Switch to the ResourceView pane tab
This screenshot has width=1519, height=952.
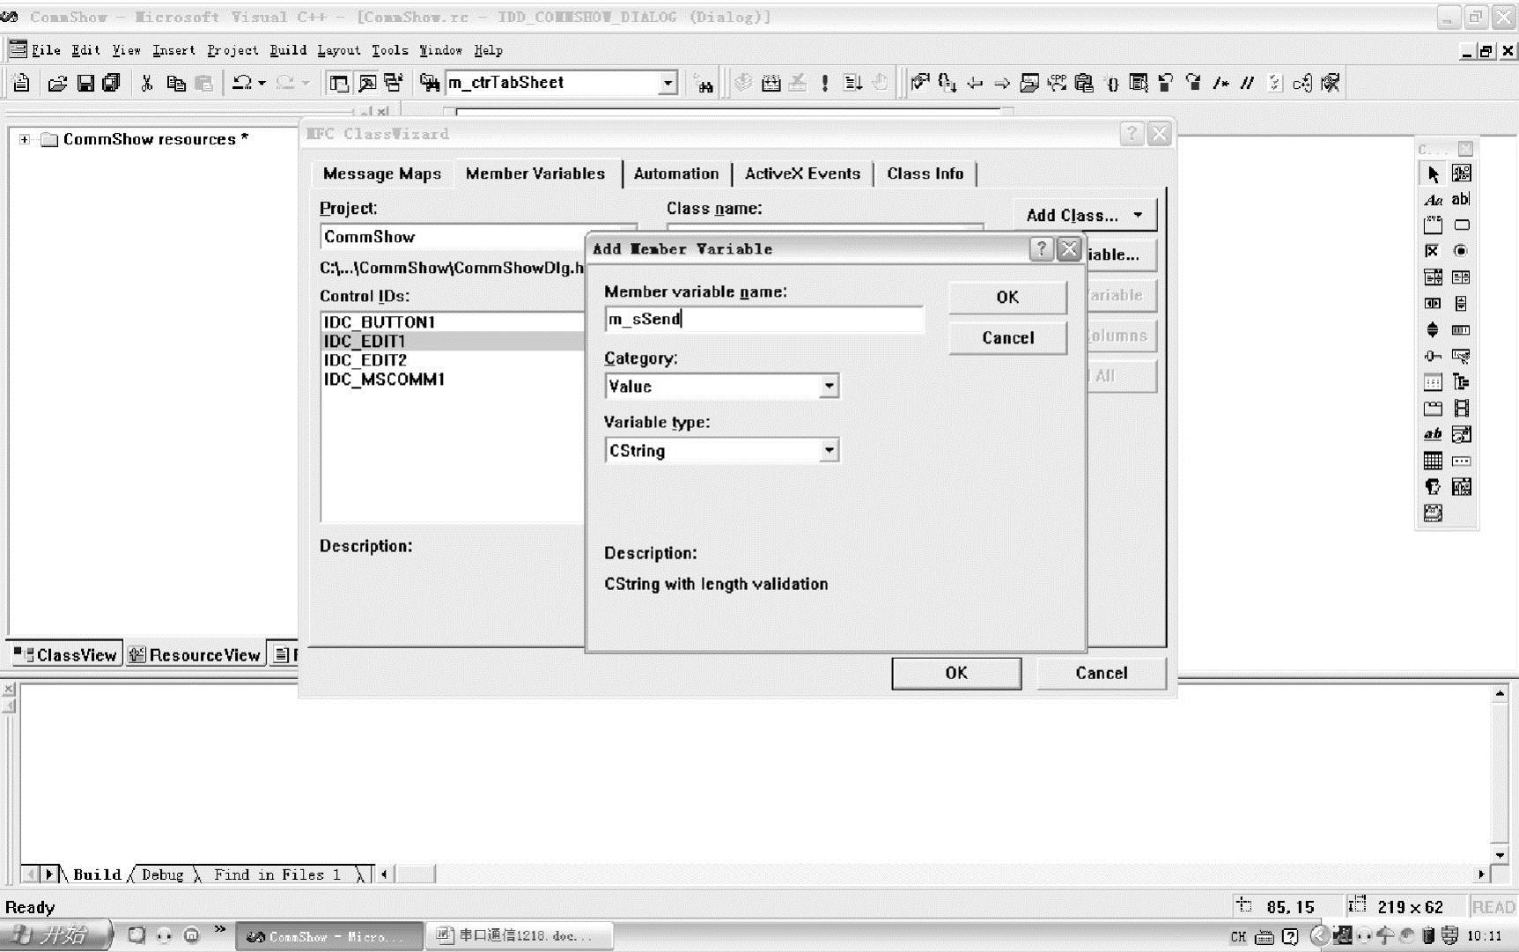(195, 654)
